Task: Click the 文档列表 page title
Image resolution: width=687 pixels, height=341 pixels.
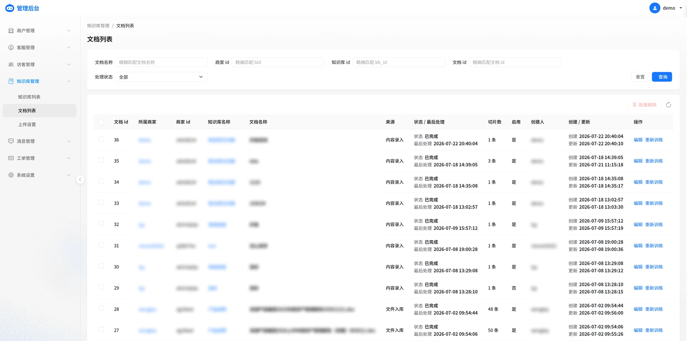Action: [x=100, y=39]
